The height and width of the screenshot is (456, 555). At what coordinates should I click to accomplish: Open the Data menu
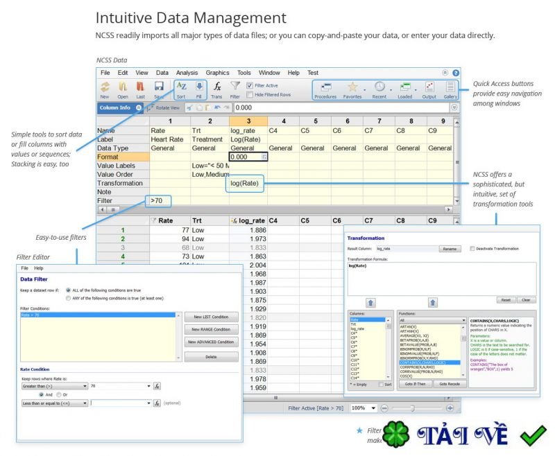point(162,73)
